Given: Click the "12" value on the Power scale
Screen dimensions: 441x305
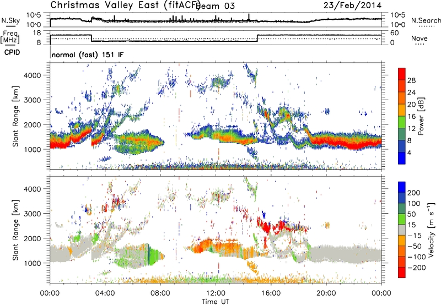Looking at the screenshot, I should click(x=411, y=129).
